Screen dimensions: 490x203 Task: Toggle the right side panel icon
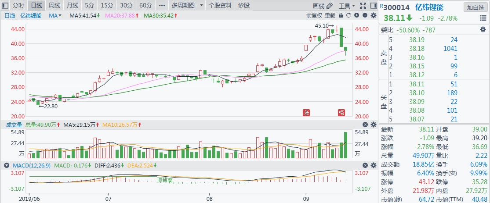pyautogui.click(x=374, y=6)
